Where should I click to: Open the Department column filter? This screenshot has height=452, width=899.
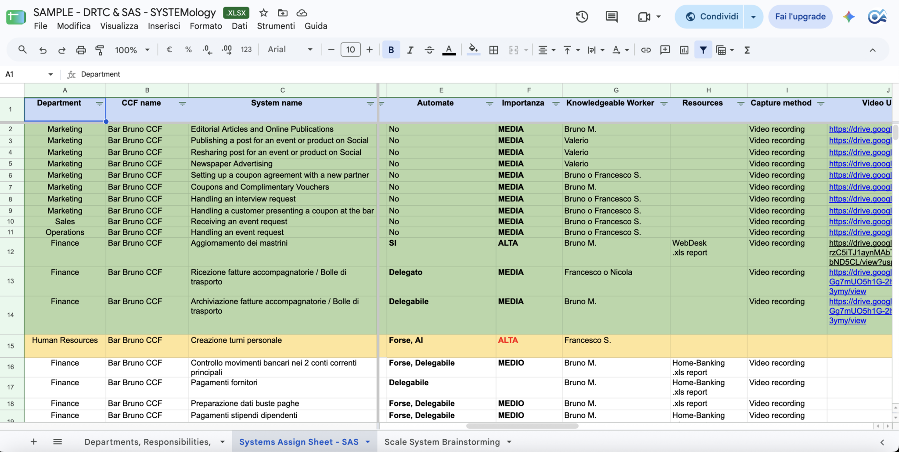100,104
